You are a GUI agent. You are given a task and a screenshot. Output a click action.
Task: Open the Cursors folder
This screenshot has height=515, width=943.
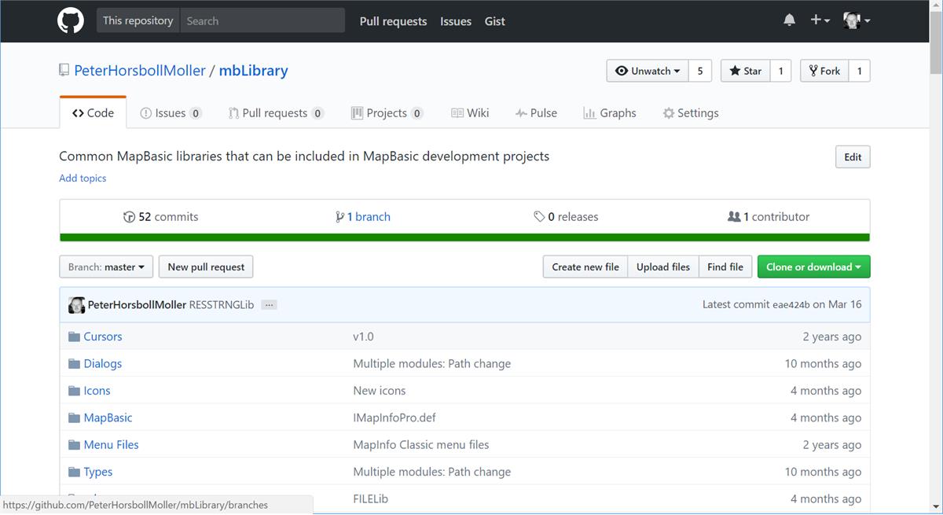(x=103, y=337)
